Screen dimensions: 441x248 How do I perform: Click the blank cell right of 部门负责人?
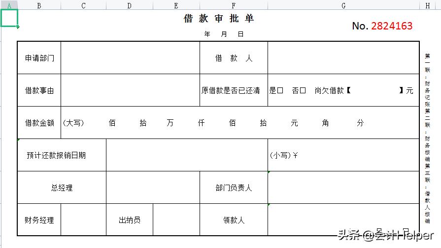[x=343, y=188]
